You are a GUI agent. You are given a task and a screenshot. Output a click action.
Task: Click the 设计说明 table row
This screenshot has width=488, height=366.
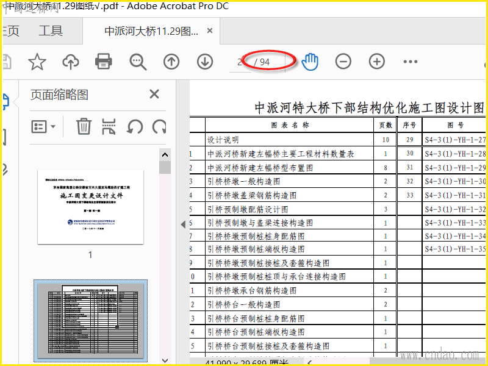pyautogui.click(x=289, y=140)
